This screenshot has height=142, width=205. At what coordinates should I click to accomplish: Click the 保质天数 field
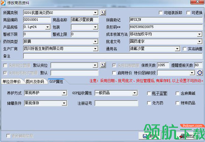point(163,65)
